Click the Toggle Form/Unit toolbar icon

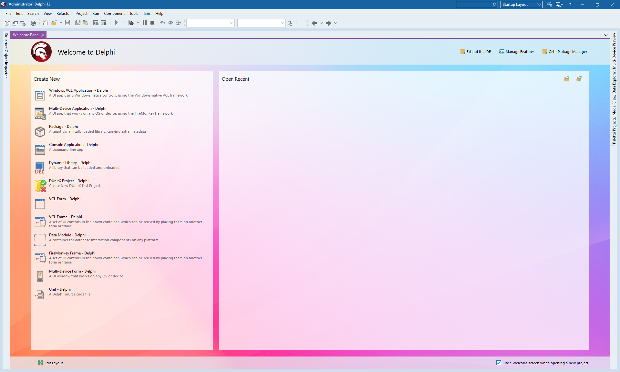click(23, 23)
